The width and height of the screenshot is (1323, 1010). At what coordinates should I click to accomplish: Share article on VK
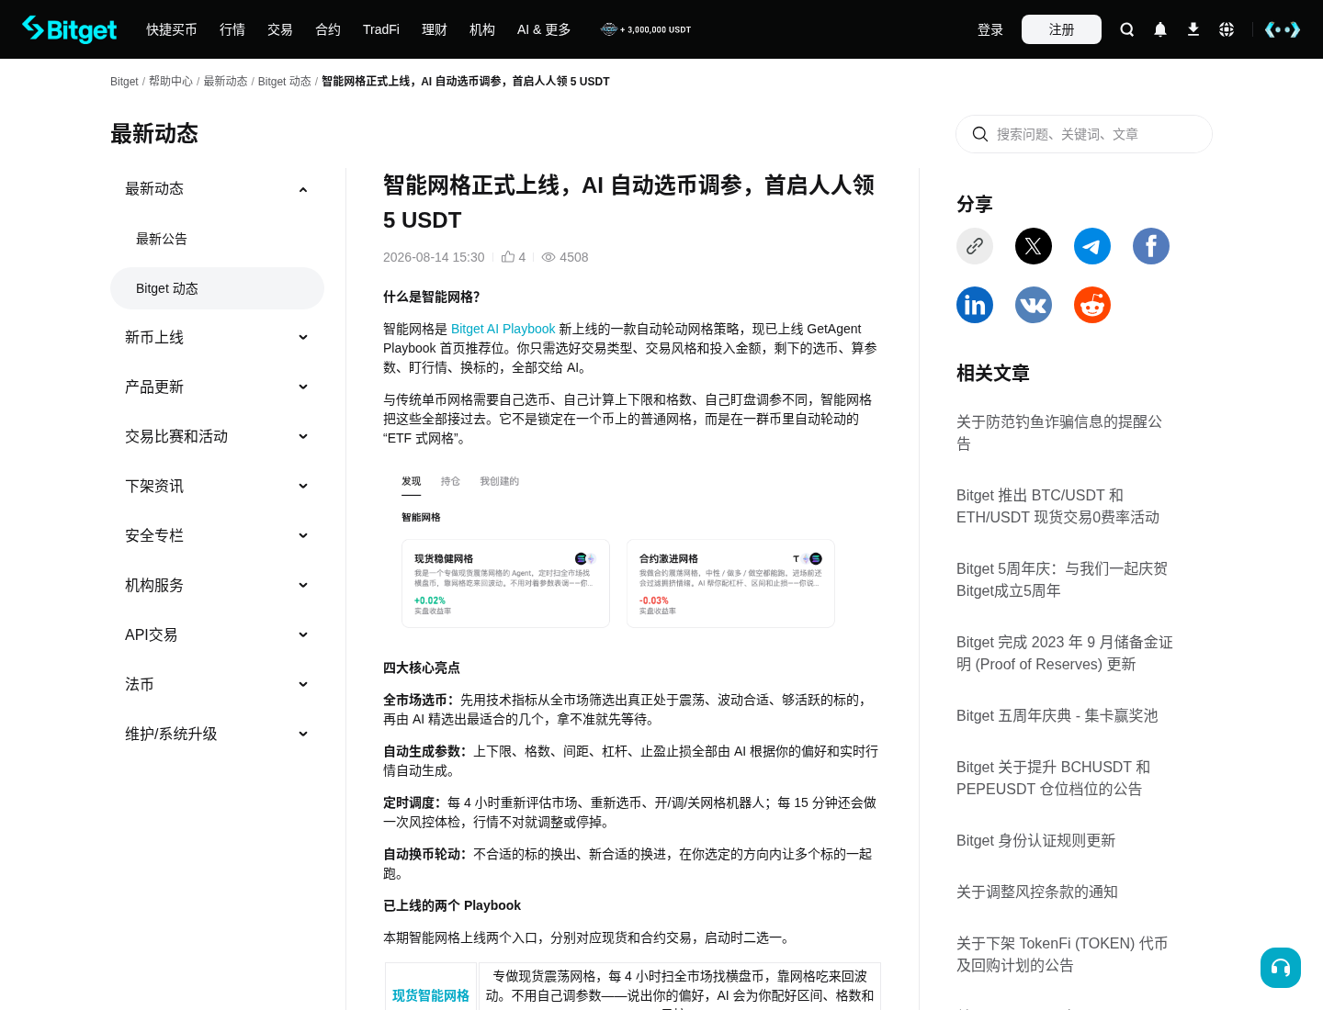tap(1034, 305)
